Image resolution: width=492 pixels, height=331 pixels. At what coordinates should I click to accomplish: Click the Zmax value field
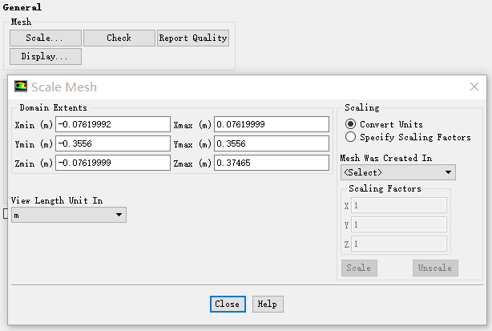(x=272, y=163)
